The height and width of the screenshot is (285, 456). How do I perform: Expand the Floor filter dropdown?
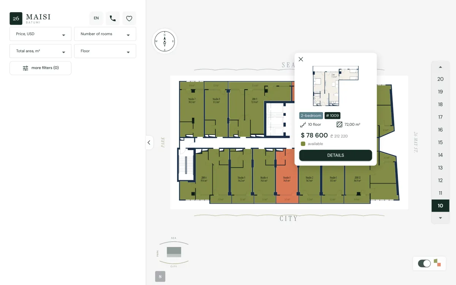(x=105, y=51)
